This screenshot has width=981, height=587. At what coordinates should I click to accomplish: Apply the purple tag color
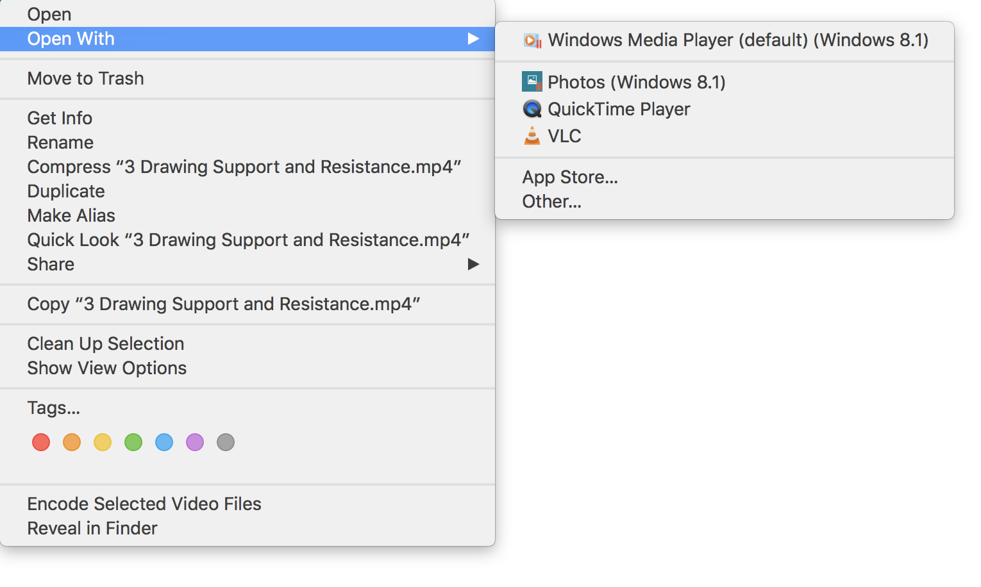(195, 442)
